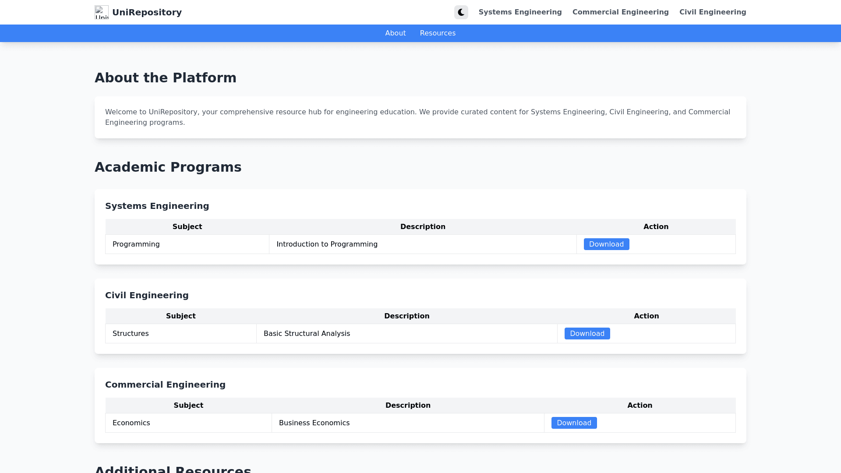The image size is (841, 473).
Task: Download the Structures course material
Action: click(587, 334)
